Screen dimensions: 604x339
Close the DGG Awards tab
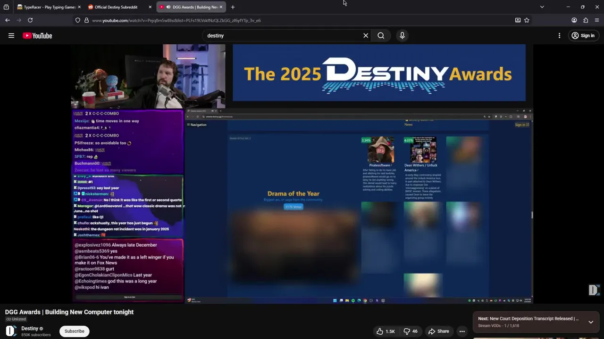point(221,7)
